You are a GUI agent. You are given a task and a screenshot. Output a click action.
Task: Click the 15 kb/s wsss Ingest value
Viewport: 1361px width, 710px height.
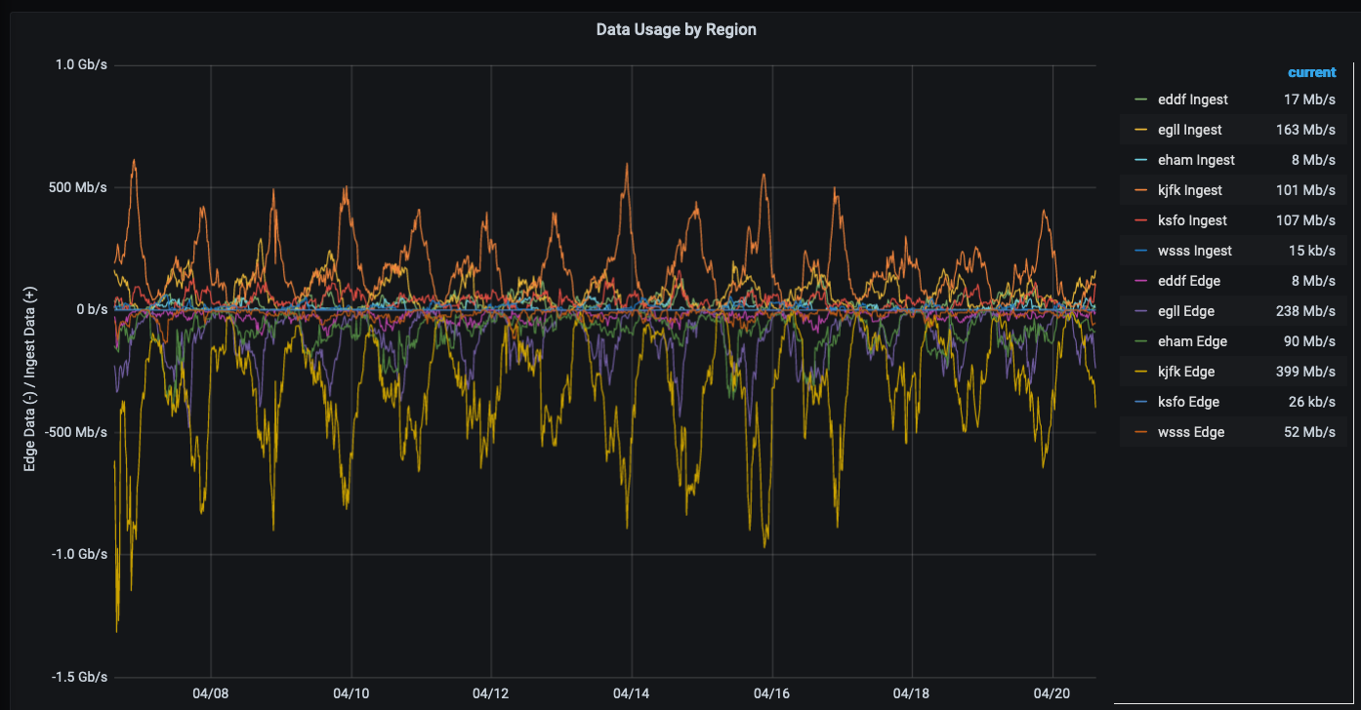tap(1312, 251)
